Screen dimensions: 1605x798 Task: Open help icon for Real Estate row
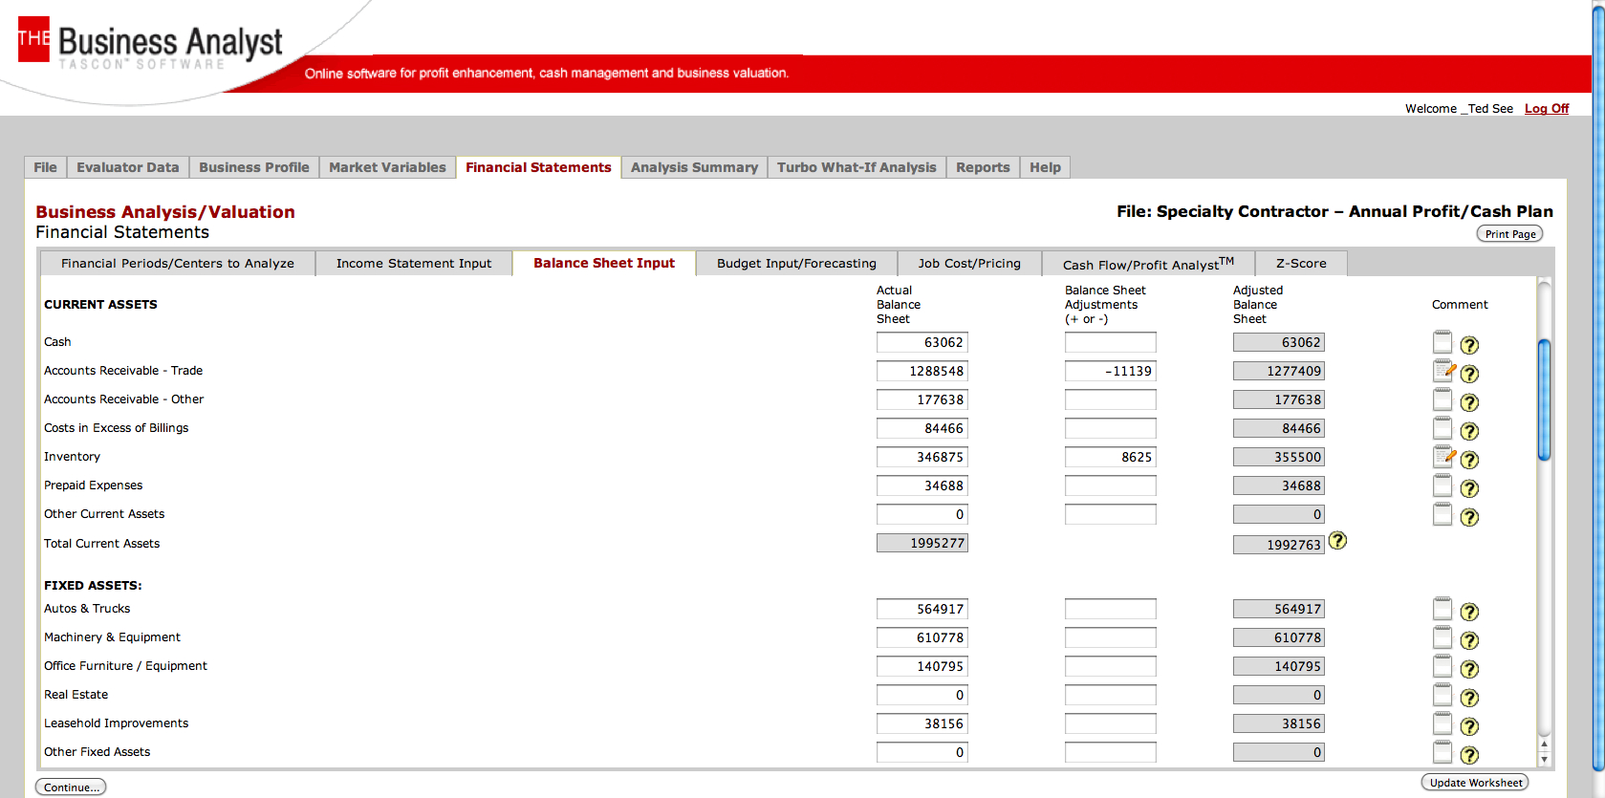coord(1469,698)
